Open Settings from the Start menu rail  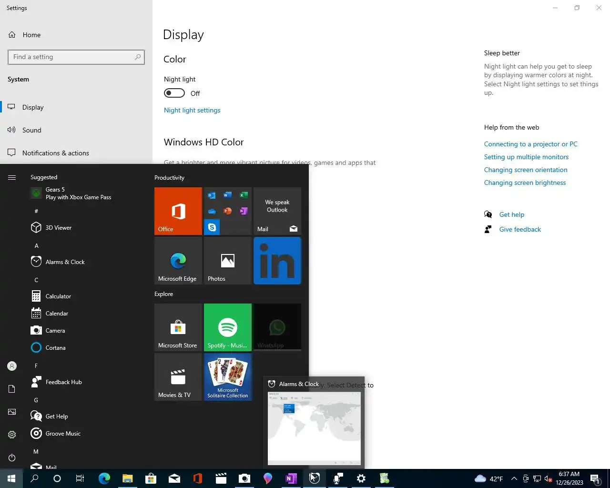pyautogui.click(x=12, y=435)
